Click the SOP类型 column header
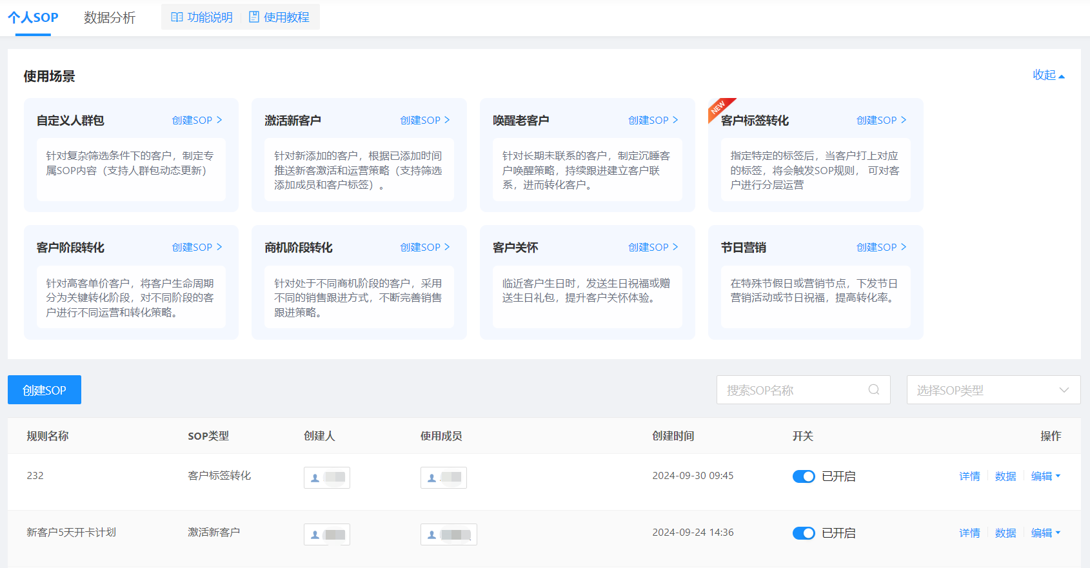Image resolution: width=1090 pixels, height=568 pixels. [x=208, y=436]
